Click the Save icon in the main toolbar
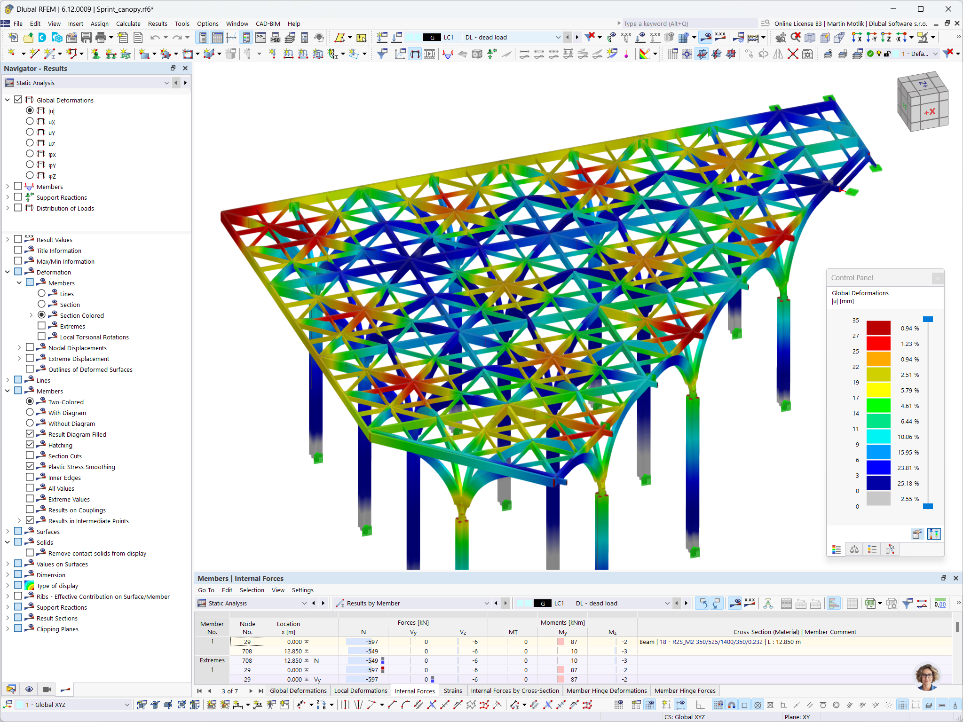 pos(87,37)
